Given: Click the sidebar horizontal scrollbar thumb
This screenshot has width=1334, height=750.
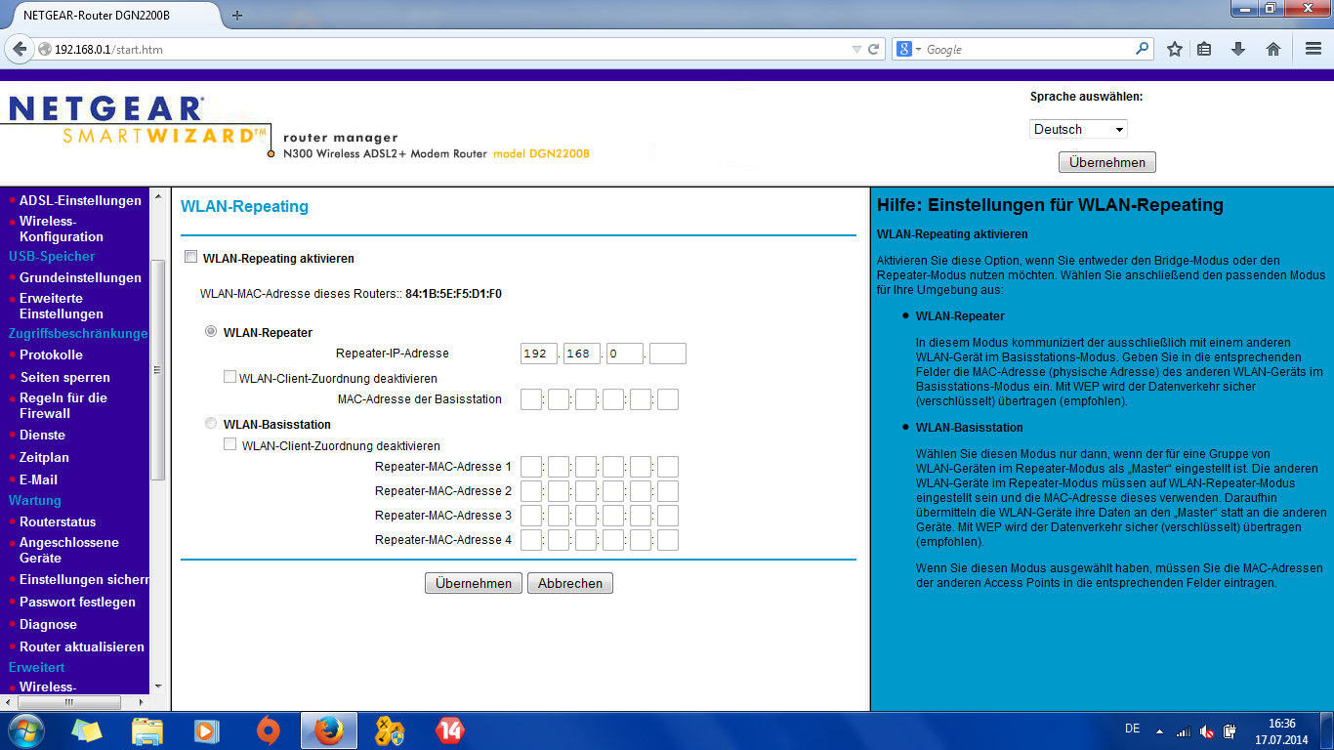Looking at the screenshot, I should [x=69, y=702].
